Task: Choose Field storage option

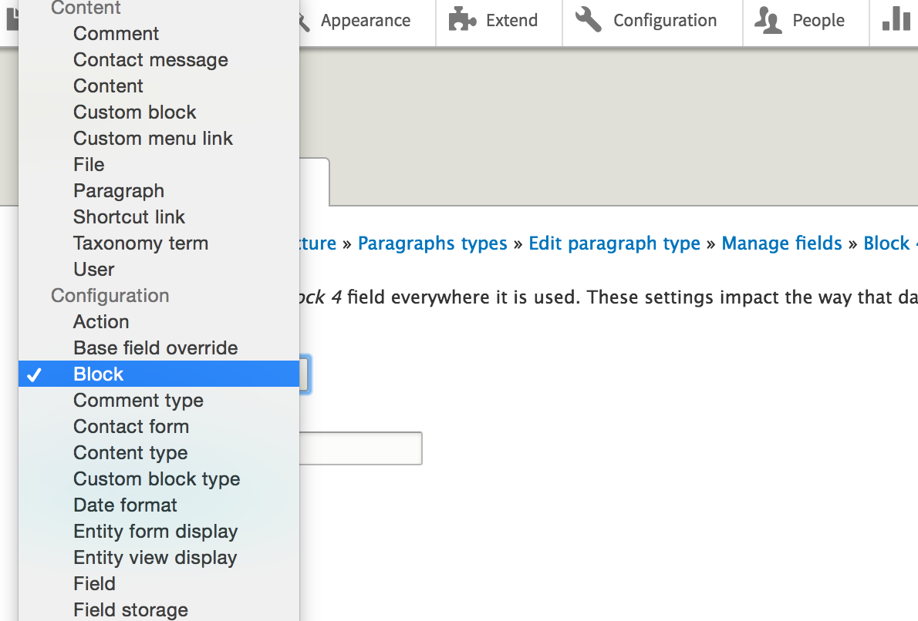Action: 159,609
